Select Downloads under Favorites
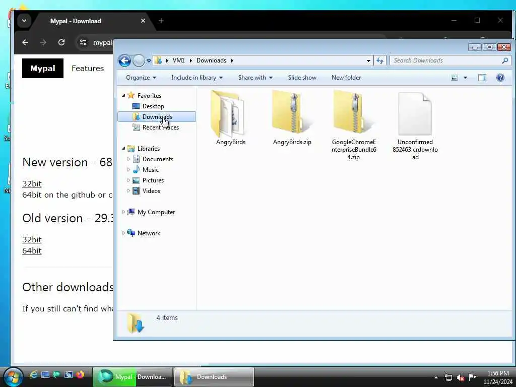Image resolution: width=516 pixels, height=387 pixels. click(157, 117)
